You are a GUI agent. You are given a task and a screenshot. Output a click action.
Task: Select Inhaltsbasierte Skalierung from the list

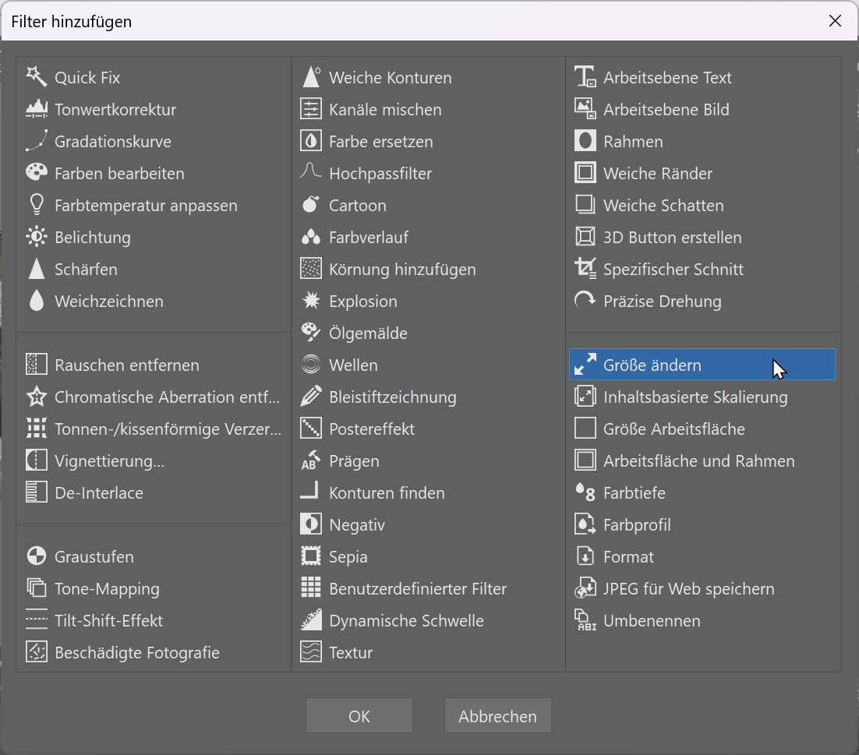pos(695,397)
